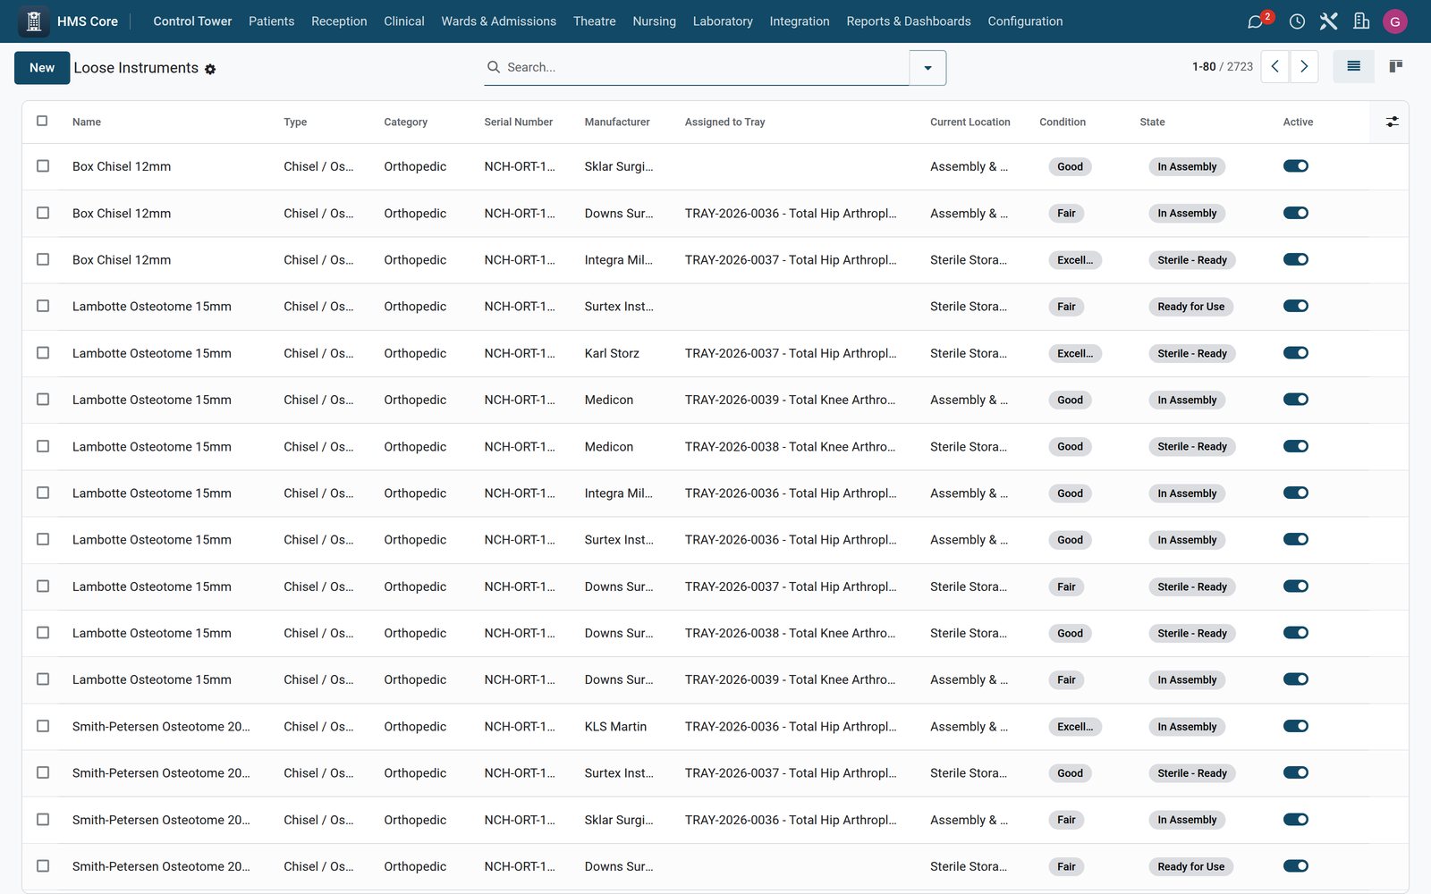Sort by the Serial Number column header
This screenshot has height=894, width=1431.
pos(519,122)
